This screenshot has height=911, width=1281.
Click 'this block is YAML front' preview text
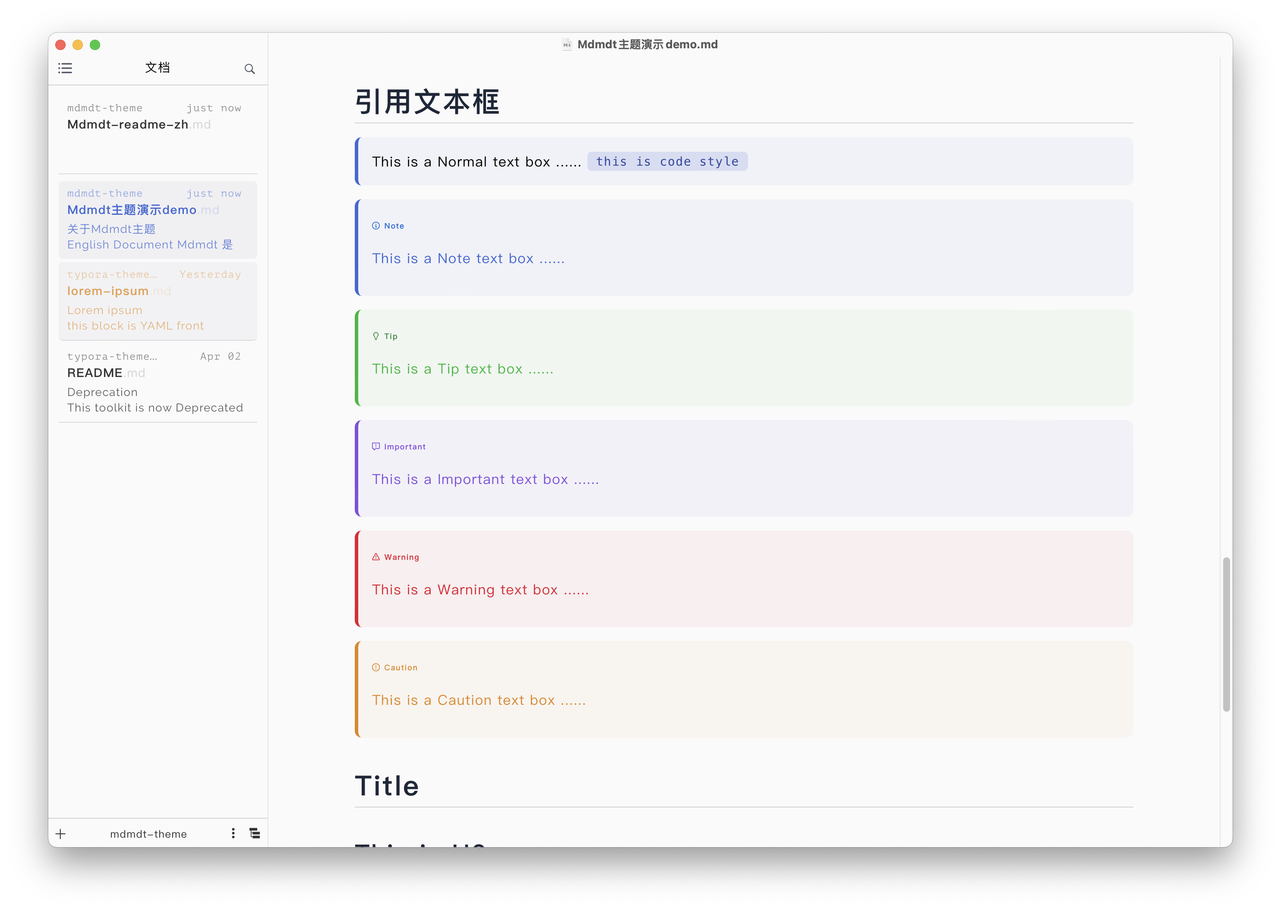[135, 326]
